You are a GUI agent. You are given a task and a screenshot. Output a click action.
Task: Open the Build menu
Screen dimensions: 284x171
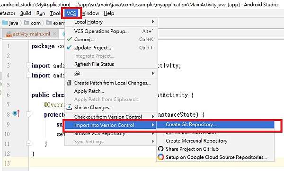tap(26, 13)
